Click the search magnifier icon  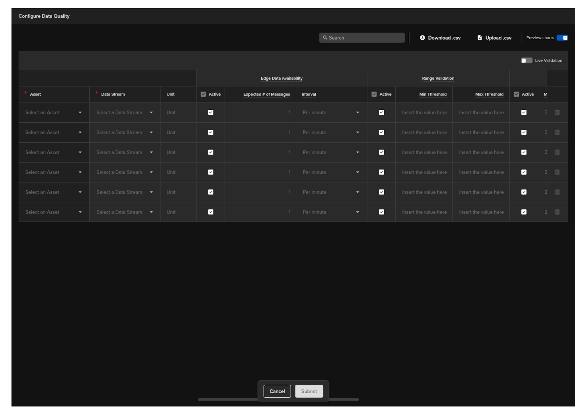click(x=325, y=38)
